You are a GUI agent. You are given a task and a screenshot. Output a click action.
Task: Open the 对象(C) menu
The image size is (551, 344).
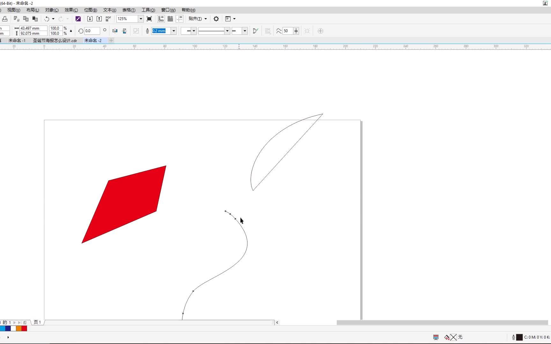pyautogui.click(x=52, y=10)
